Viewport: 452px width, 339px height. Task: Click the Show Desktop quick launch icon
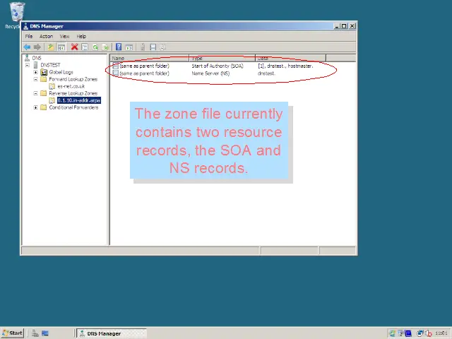pyautogui.click(x=45, y=333)
